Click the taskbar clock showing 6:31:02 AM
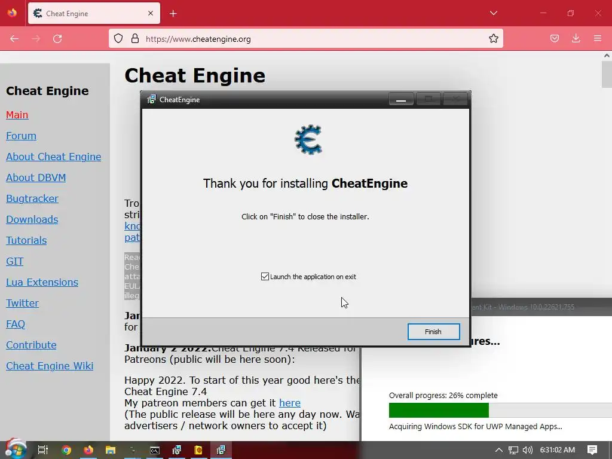 tap(558, 450)
